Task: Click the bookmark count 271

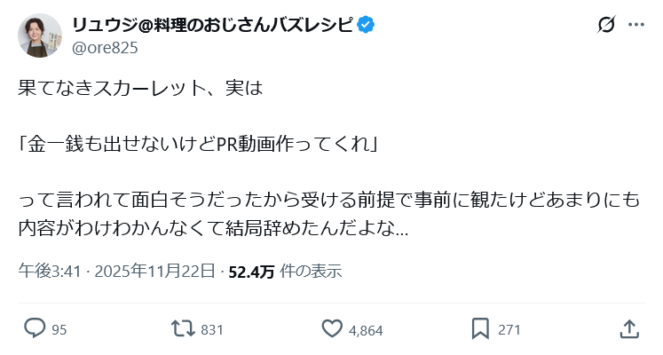Action: click(509, 330)
